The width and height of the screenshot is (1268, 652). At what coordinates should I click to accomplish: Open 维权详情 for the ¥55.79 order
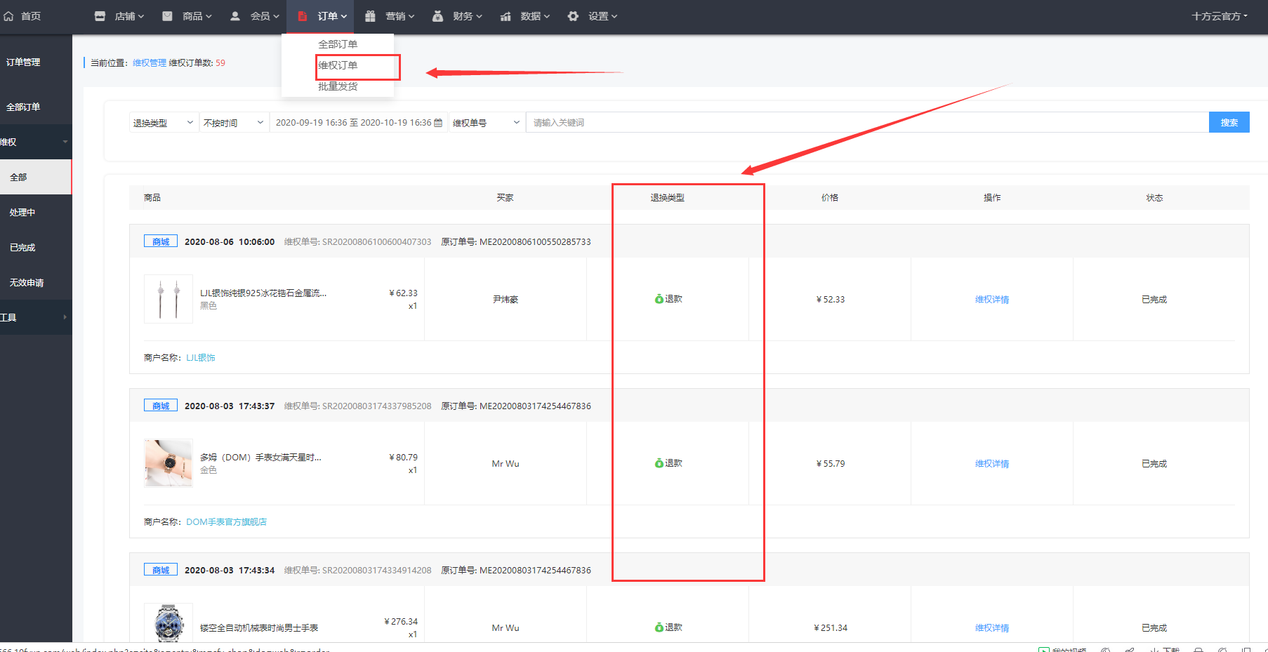click(x=992, y=464)
